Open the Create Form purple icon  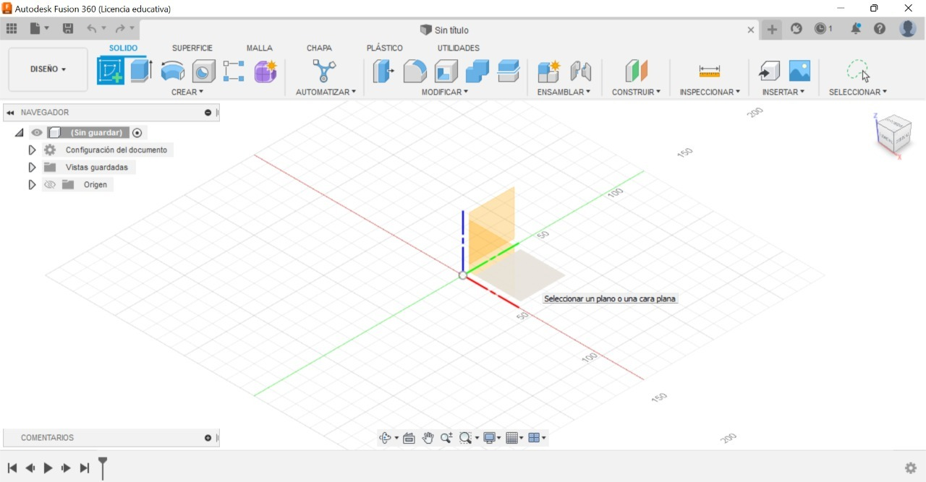tap(266, 71)
